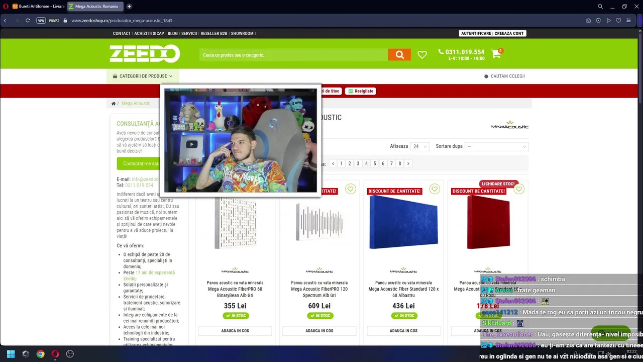Add Fiber Standard Albastru to cart
643x362 pixels.
[x=403, y=331]
